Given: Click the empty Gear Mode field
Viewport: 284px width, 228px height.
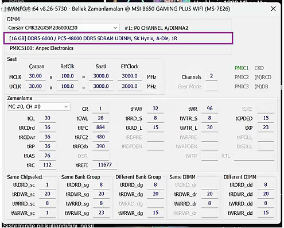Looking at the screenshot, I should [211, 87].
